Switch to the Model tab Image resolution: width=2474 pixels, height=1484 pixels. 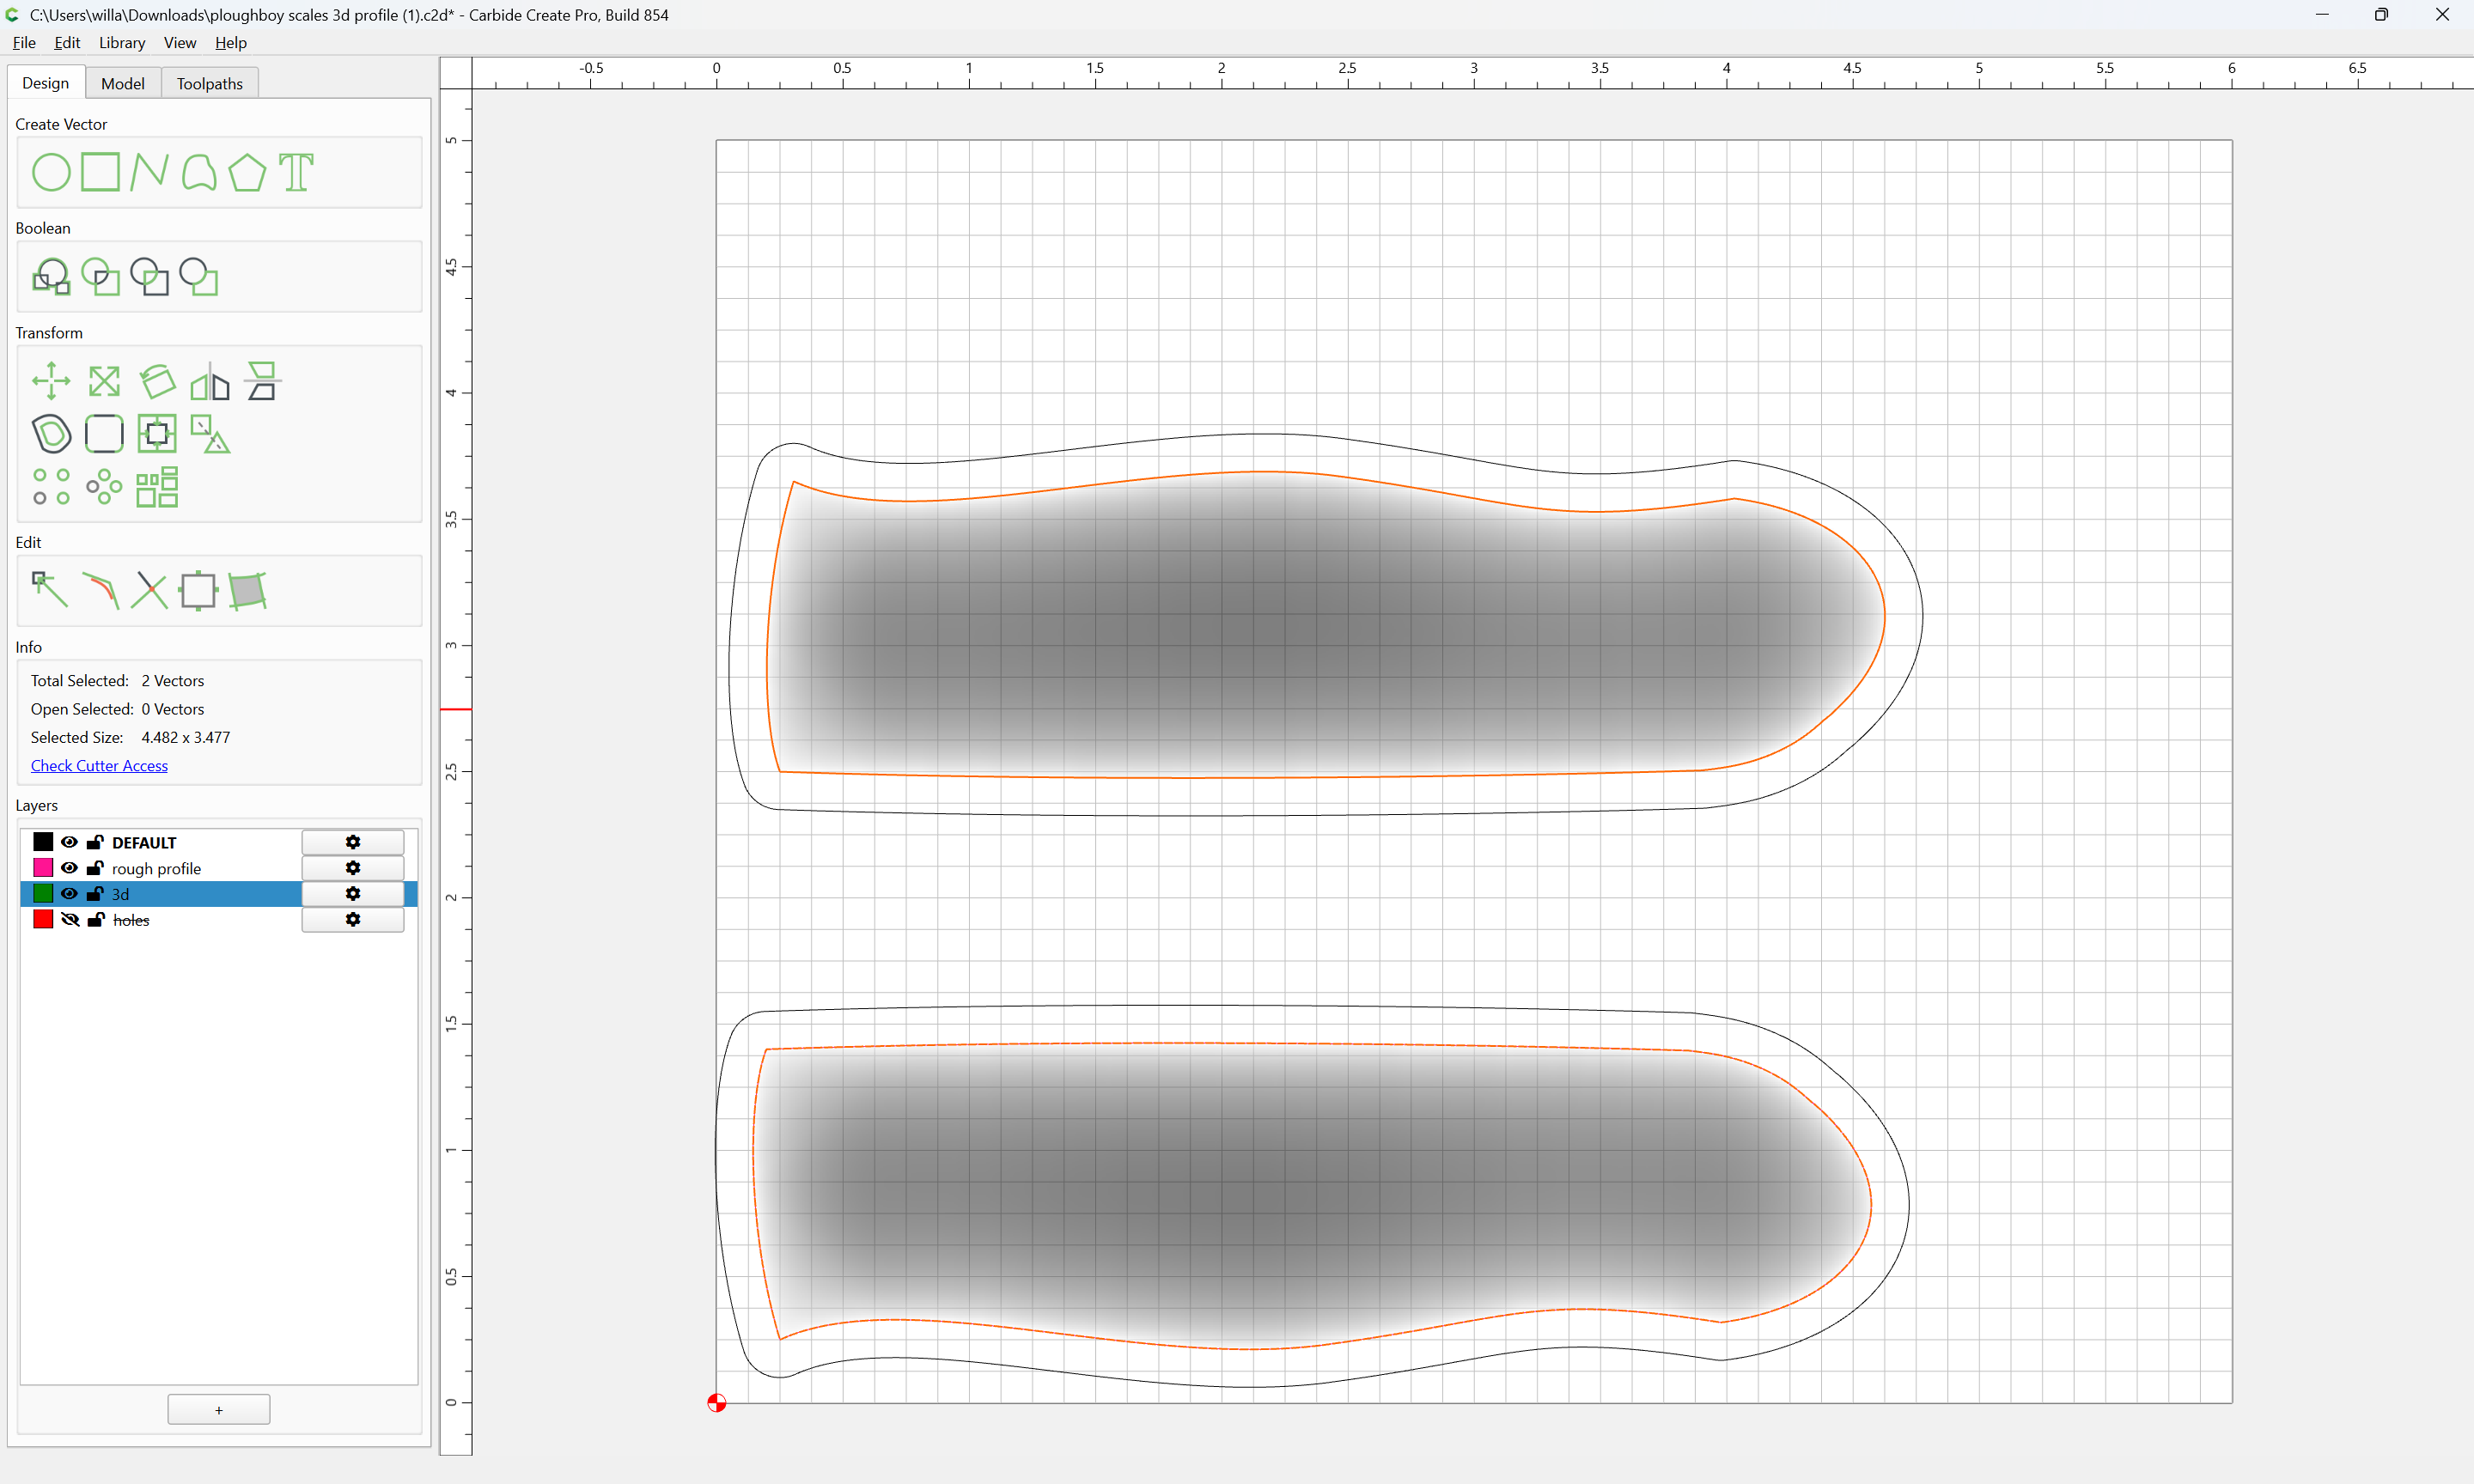[x=123, y=83]
